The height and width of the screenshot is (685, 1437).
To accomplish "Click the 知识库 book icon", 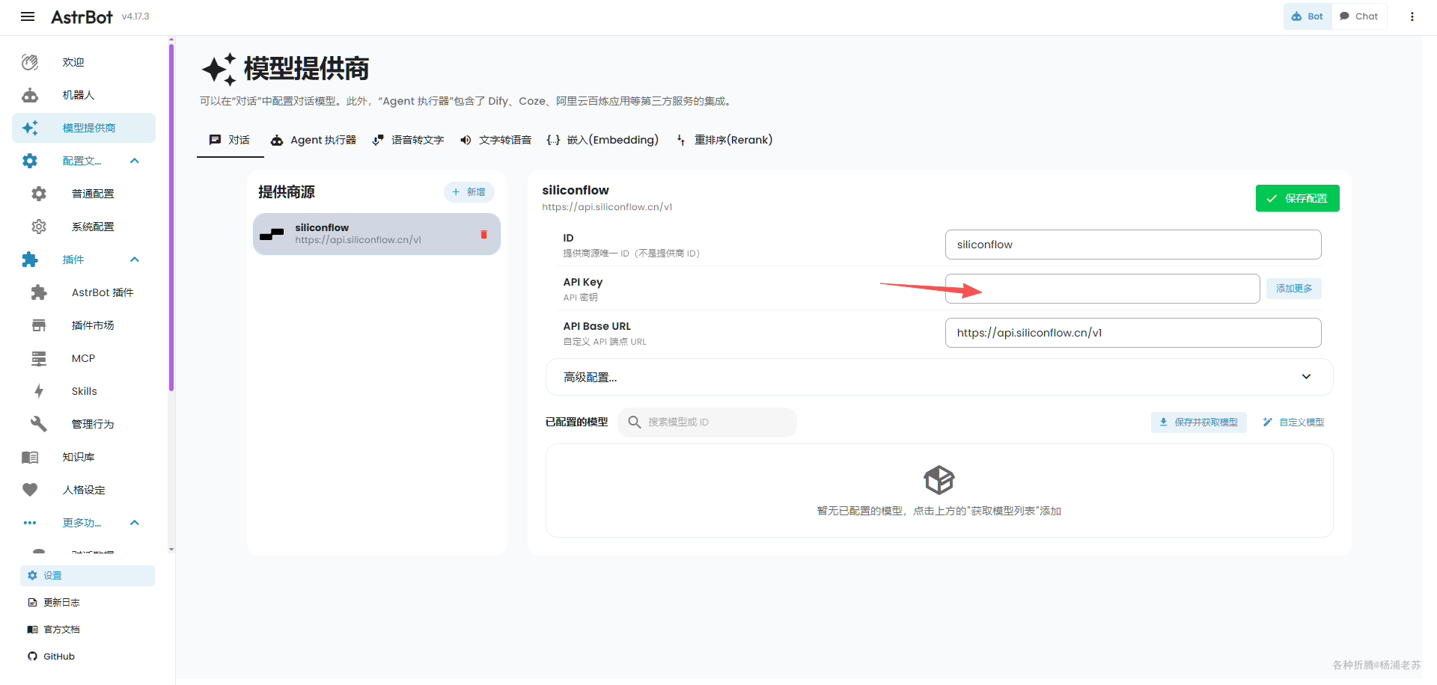I will point(30,457).
